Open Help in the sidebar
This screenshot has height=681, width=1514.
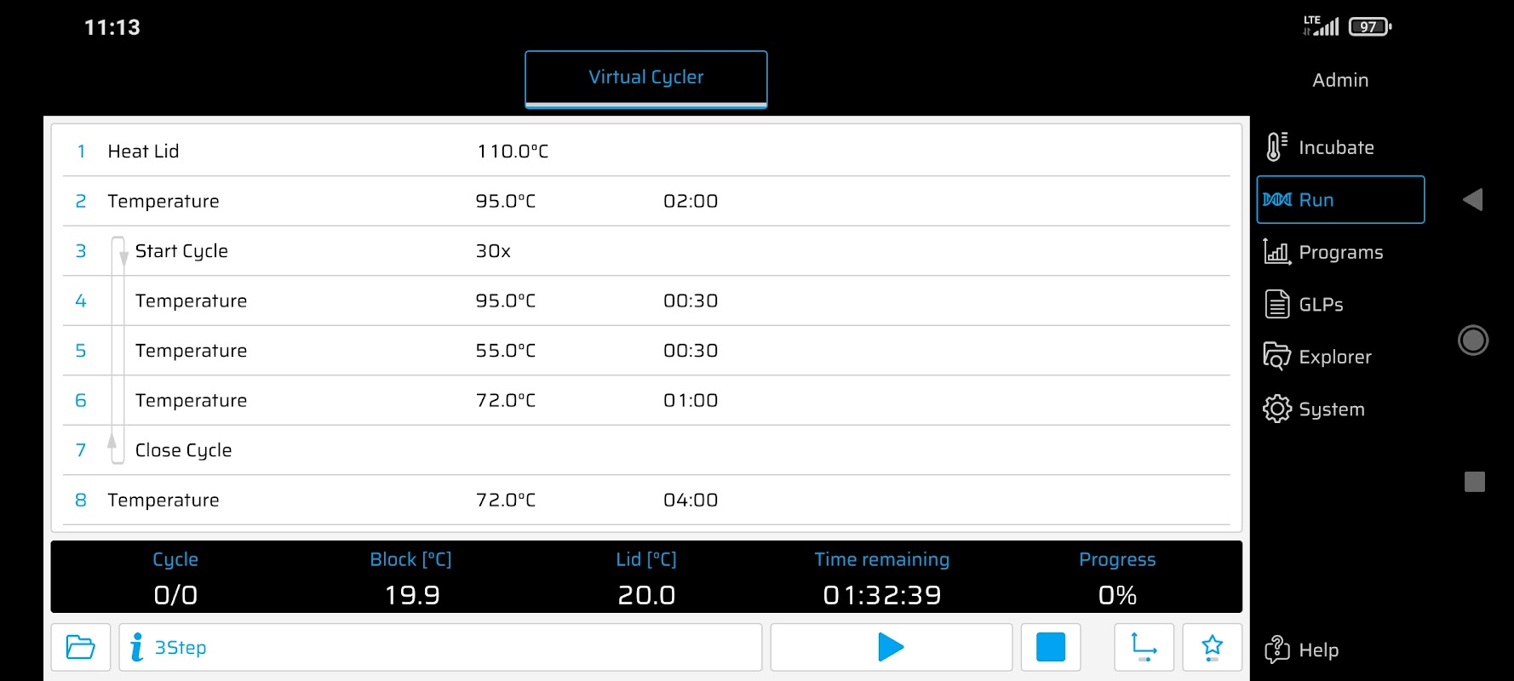pyautogui.click(x=1317, y=650)
